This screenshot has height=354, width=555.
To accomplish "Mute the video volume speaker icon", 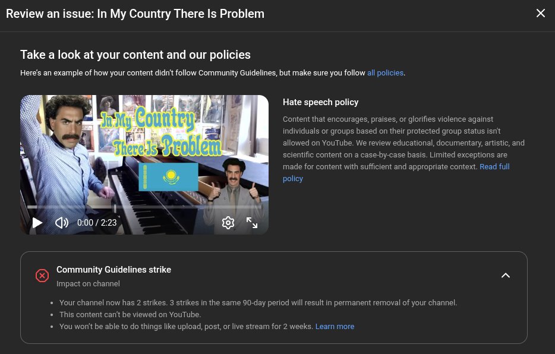I will pyautogui.click(x=62, y=223).
